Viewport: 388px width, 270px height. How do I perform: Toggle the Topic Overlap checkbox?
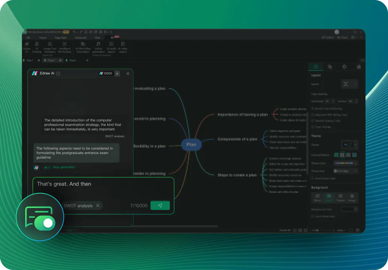tap(313, 127)
